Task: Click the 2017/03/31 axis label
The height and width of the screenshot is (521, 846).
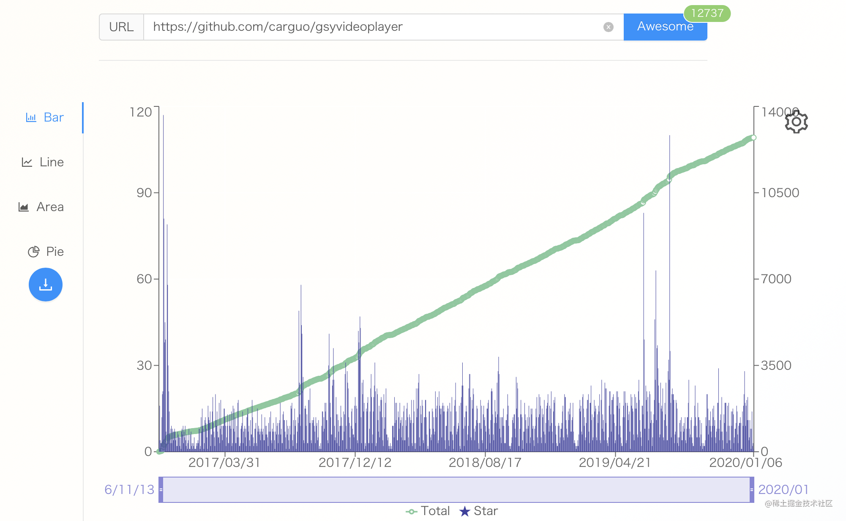Action: click(224, 463)
